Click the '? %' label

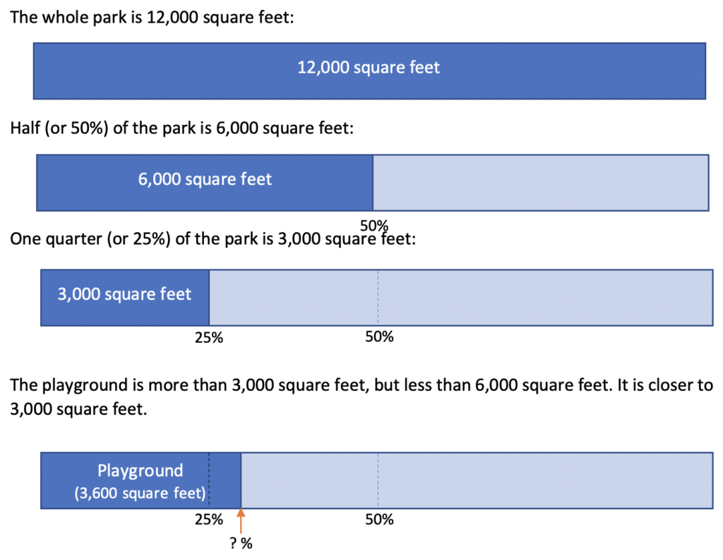click(241, 544)
